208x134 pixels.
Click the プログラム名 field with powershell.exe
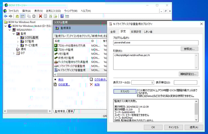pos(156,43)
